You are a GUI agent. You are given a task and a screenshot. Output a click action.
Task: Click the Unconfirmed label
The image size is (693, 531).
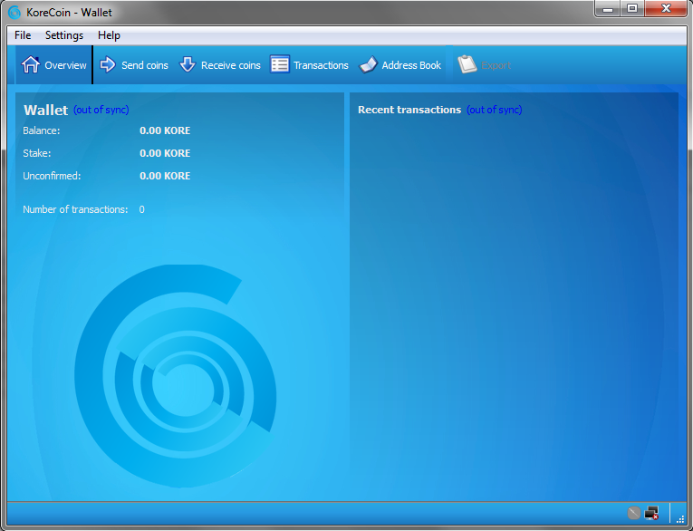pyautogui.click(x=52, y=176)
